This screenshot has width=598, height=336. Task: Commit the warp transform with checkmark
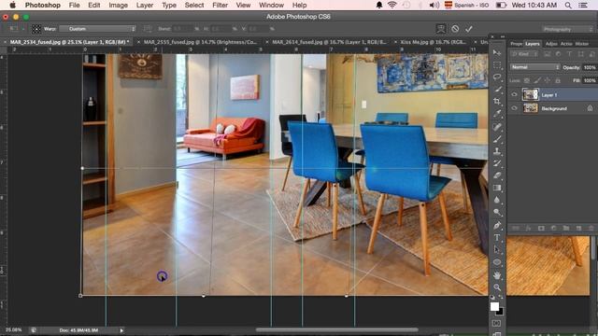tap(469, 29)
